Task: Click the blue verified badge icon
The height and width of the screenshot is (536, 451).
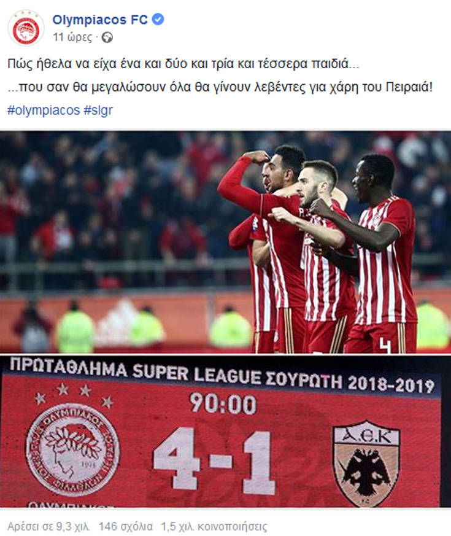Action: [x=158, y=20]
